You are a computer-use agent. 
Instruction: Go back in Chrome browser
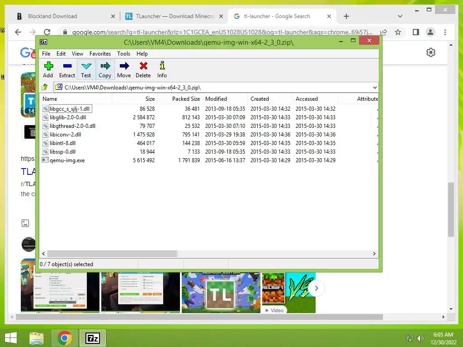tap(18, 32)
